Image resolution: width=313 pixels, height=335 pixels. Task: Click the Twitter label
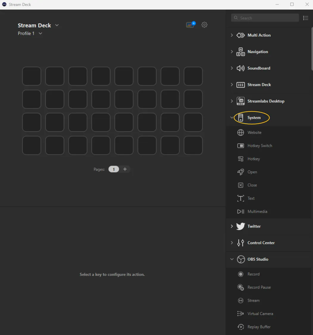254,226
